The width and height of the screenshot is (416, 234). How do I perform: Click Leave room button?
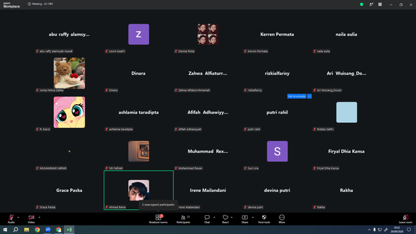(406, 219)
